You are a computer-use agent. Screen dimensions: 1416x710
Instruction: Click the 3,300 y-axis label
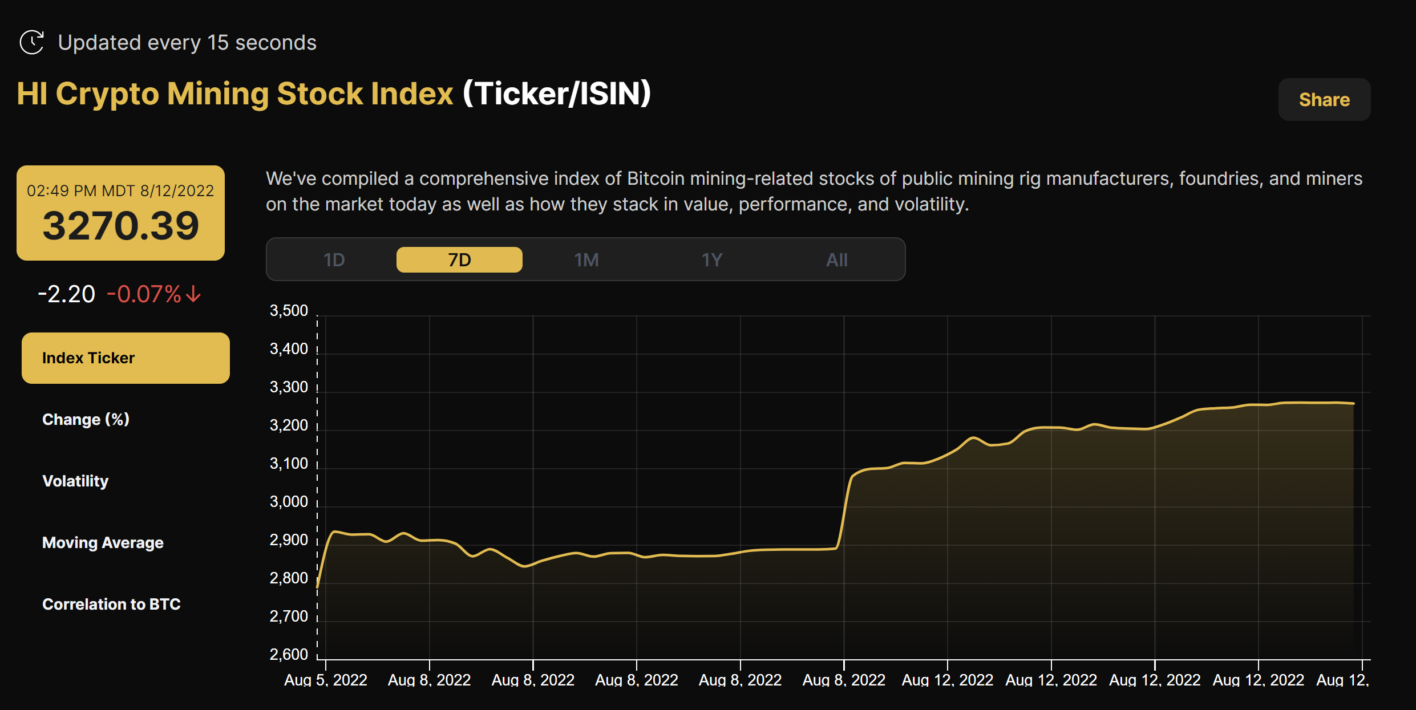(289, 387)
